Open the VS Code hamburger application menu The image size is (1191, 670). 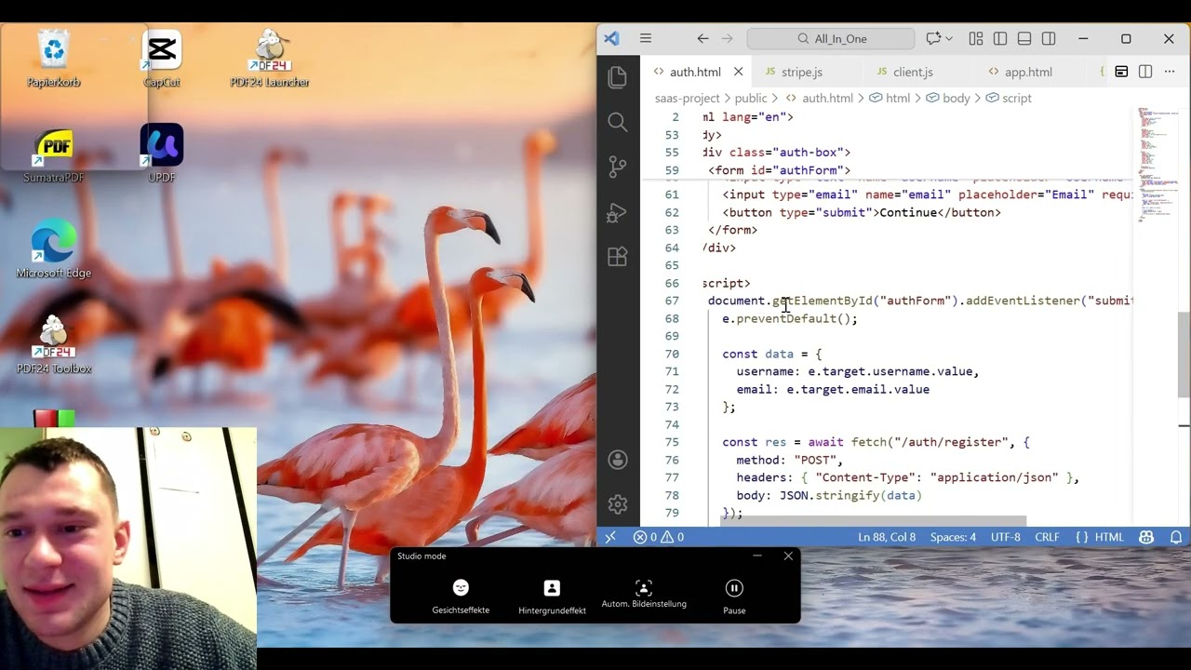click(x=646, y=38)
